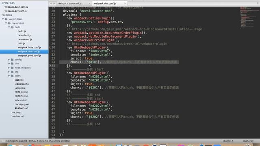Open the tab list dropdown at tab bar end
260x146 pixels.
(x=258, y=4)
